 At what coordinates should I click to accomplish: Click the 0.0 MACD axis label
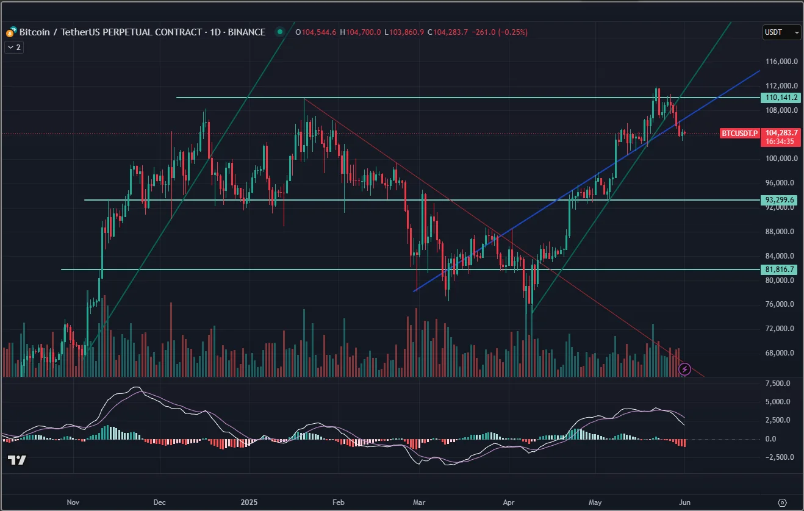click(770, 439)
